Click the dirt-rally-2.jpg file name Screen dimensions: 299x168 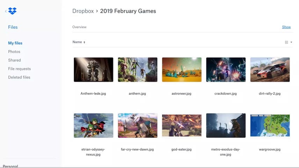click(x=270, y=93)
